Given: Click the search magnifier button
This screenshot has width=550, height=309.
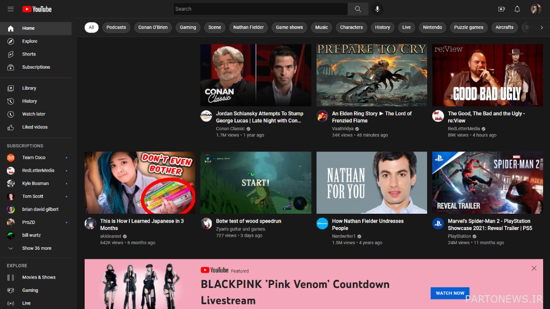Looking at the screenshot, I should (x=358, y=9).
